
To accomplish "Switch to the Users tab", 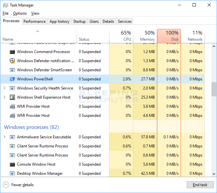I will click(x=94, y=21).
